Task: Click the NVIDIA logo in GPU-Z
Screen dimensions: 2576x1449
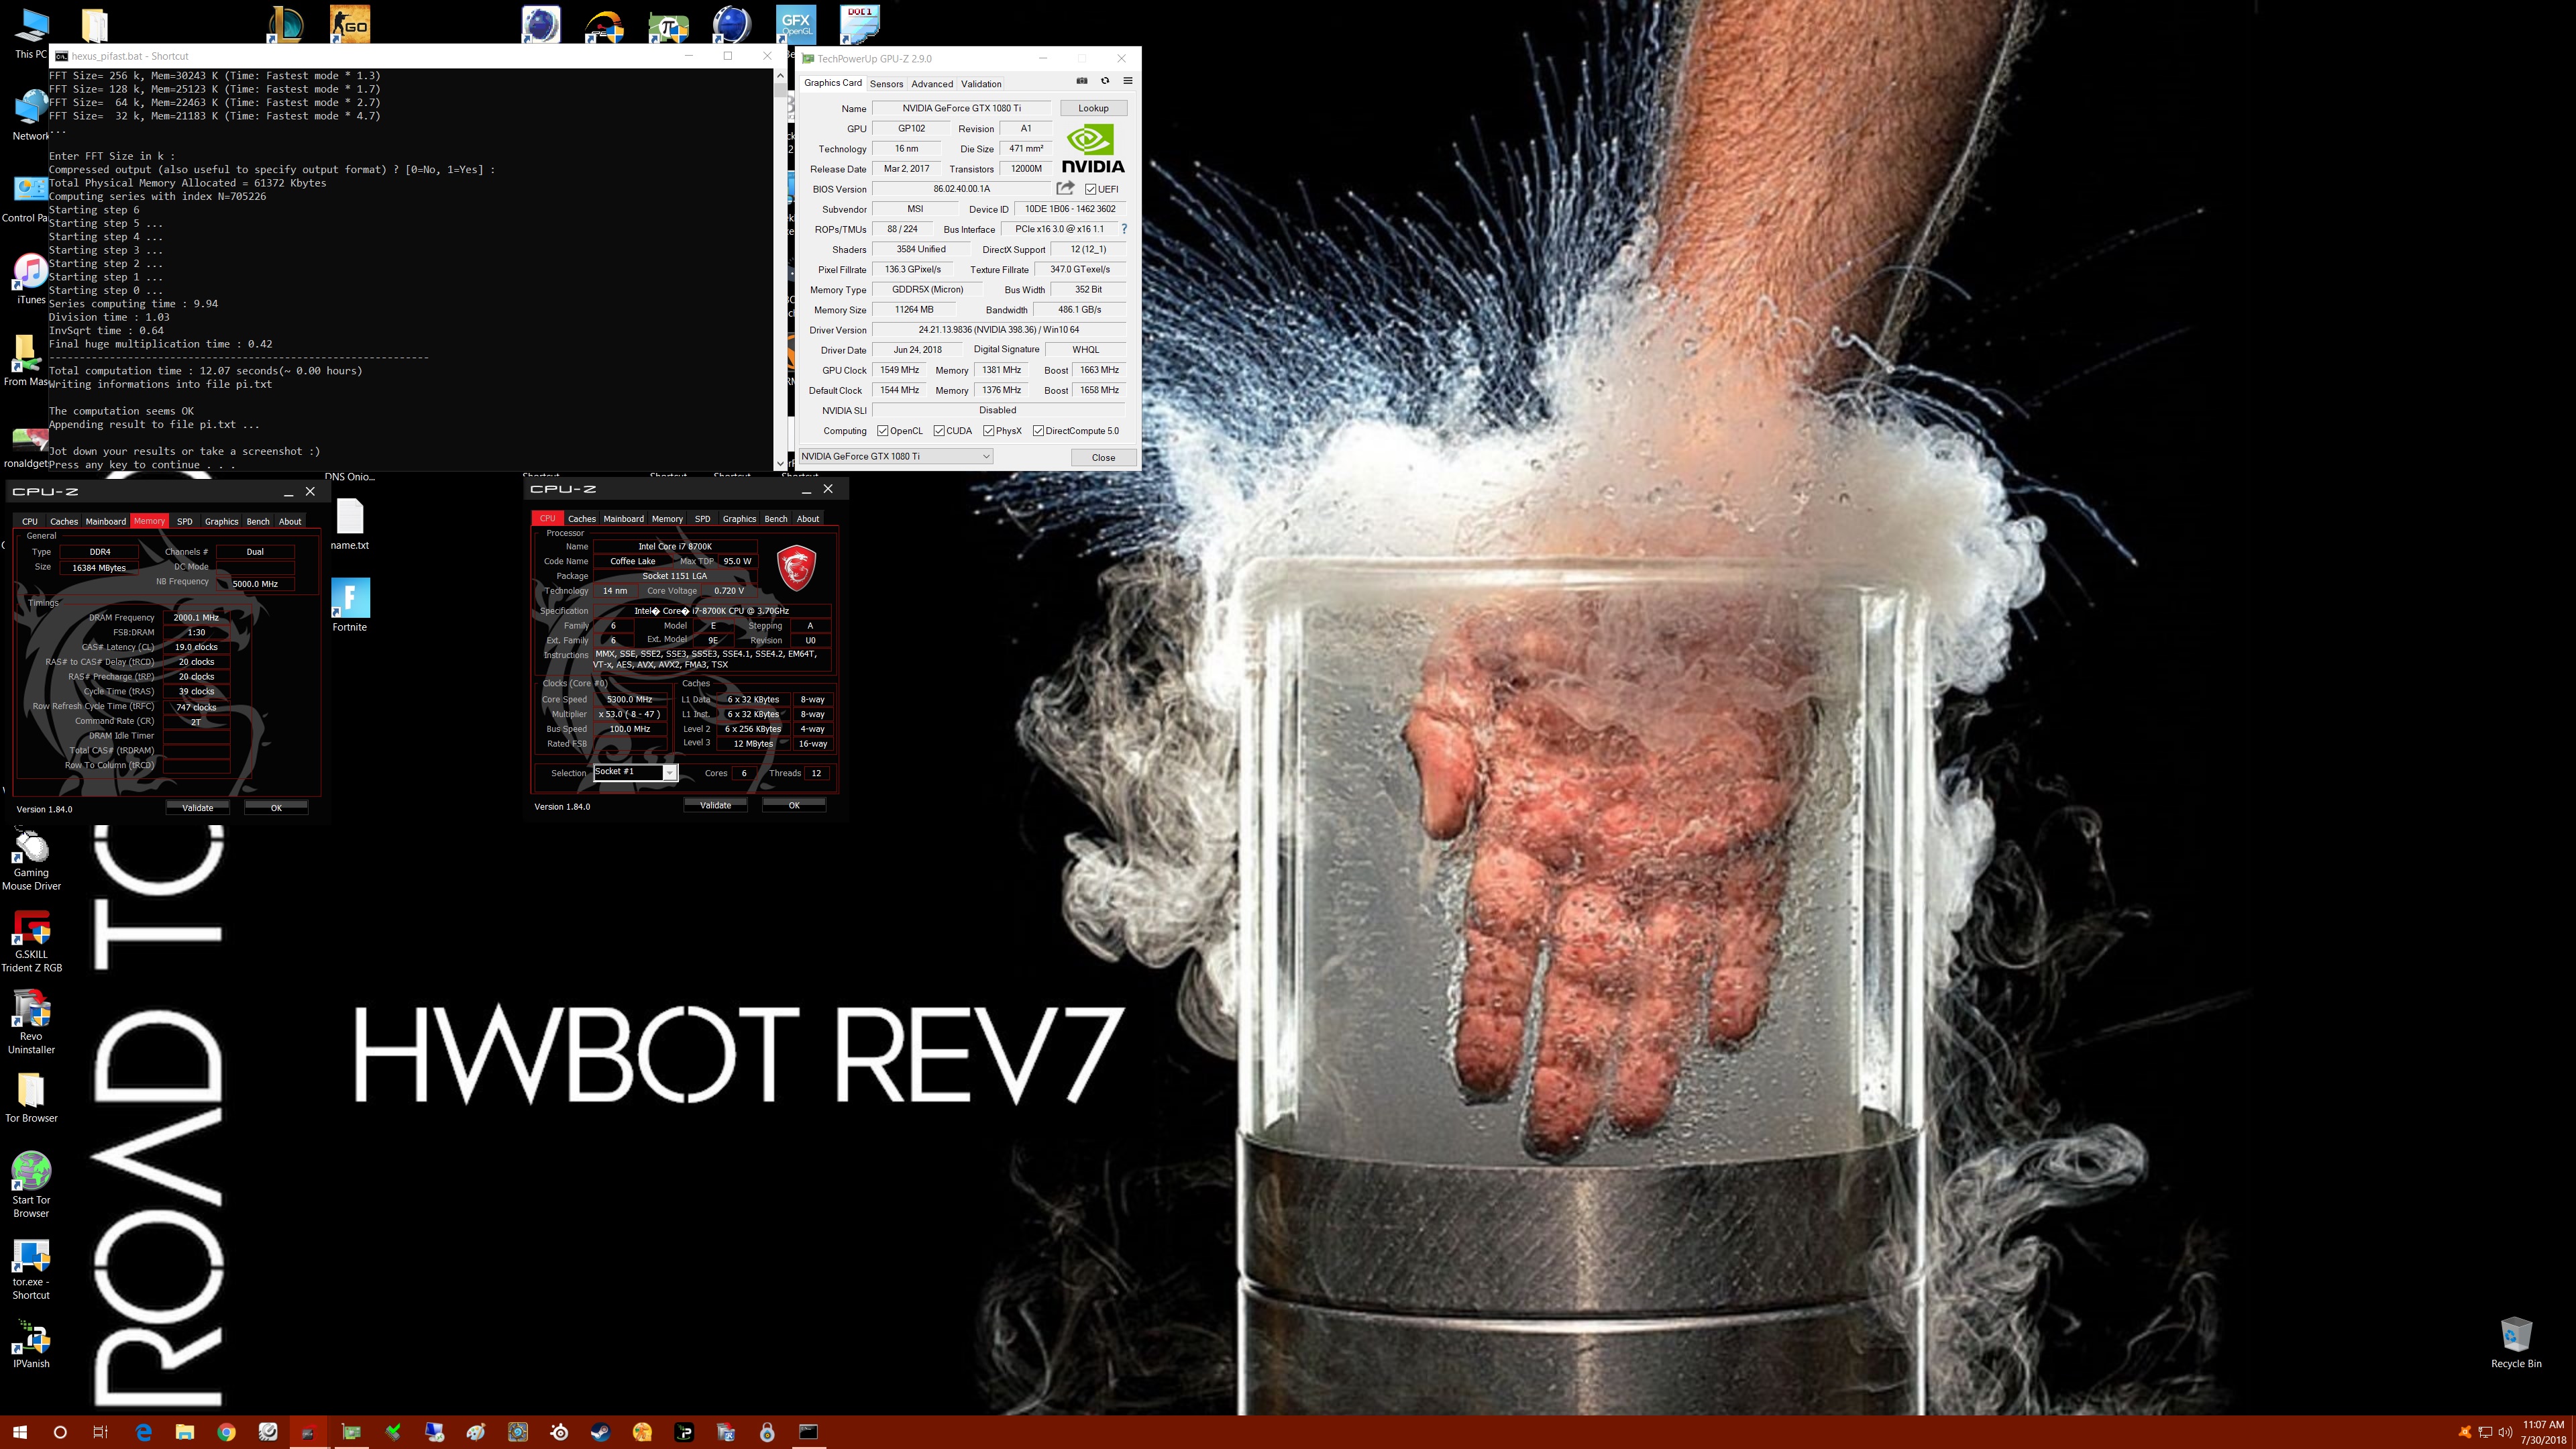Action: [1092, 149]
